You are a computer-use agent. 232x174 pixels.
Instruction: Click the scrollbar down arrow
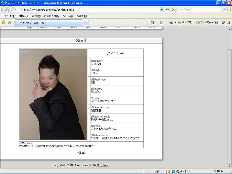[x=229, y=166]
